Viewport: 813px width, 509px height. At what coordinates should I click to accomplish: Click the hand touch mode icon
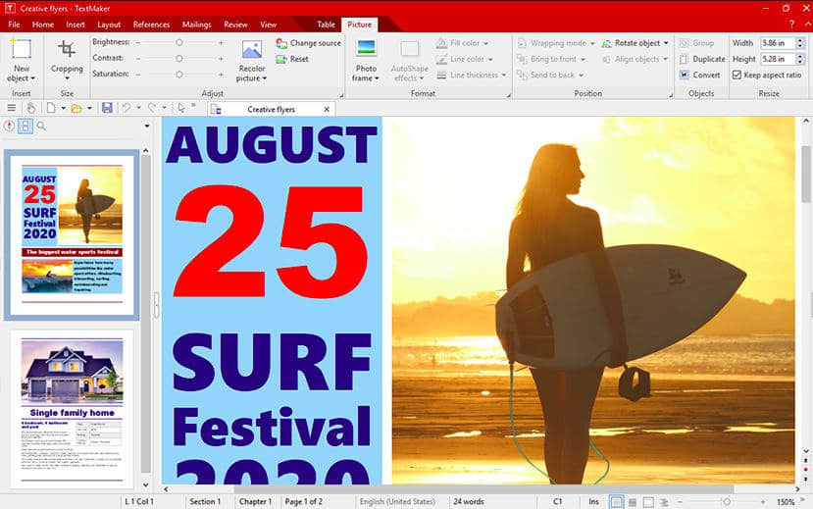[x=31, y=108]
